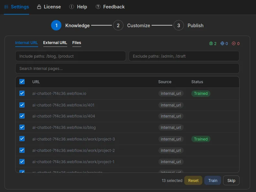Click the Trained badge on root URL row
256x192 pixels.
pyautogui.click(x=201, y=93)
